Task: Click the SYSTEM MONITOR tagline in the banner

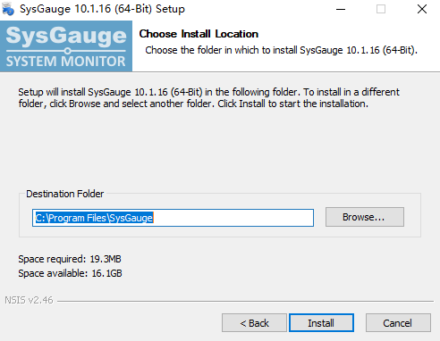Action: point(66,62)
